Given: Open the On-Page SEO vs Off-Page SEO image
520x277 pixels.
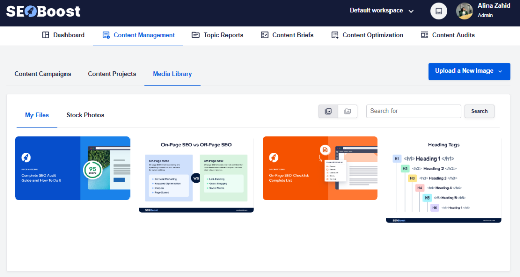Looking at the screenshot, I should [x=196, y=175].
